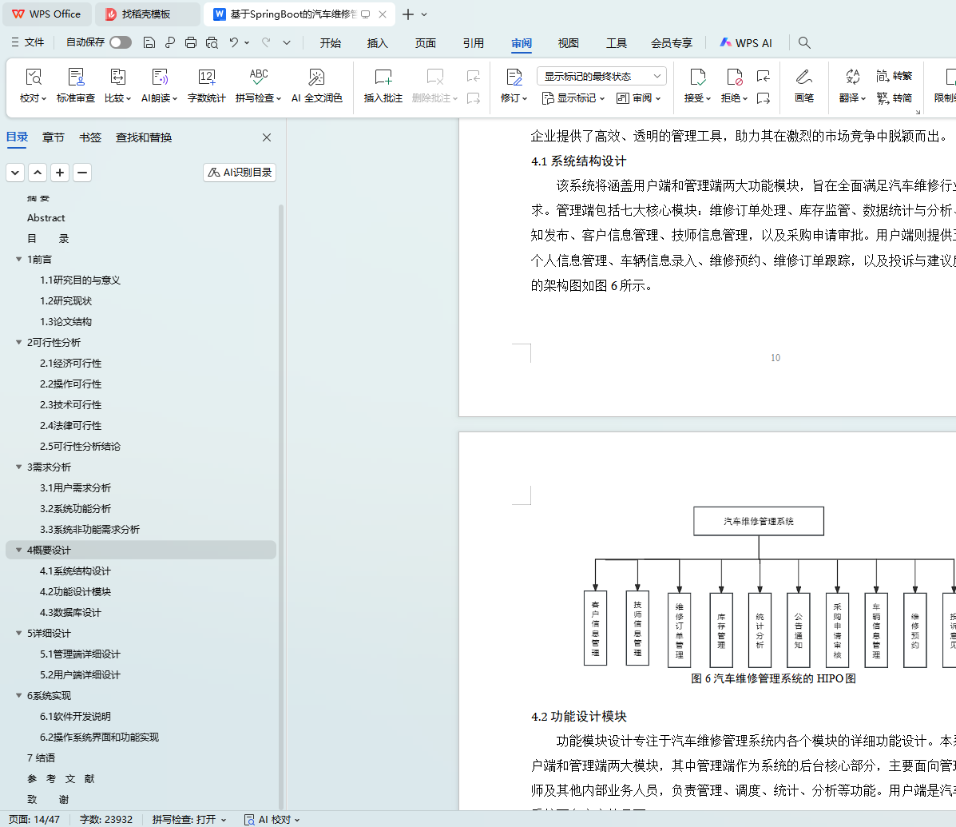
Task: Click the AI识别目录 button
Action: click(x=240, y=172)
